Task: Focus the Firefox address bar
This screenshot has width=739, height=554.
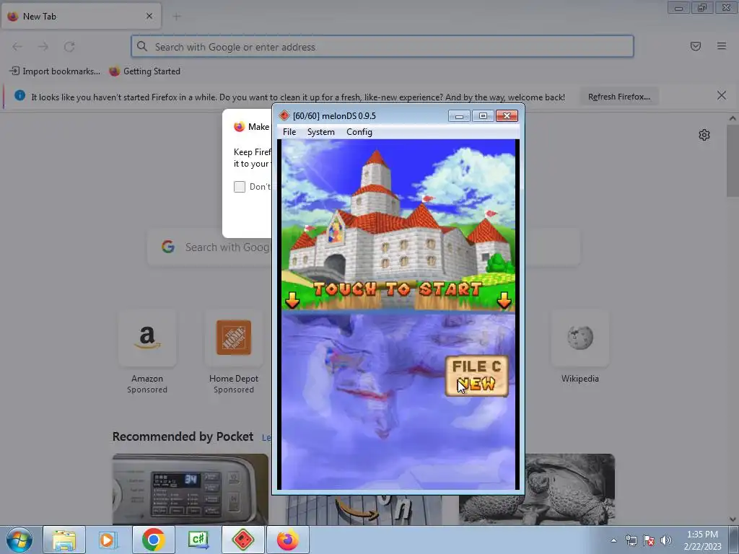Action: [x=382, y=47]
